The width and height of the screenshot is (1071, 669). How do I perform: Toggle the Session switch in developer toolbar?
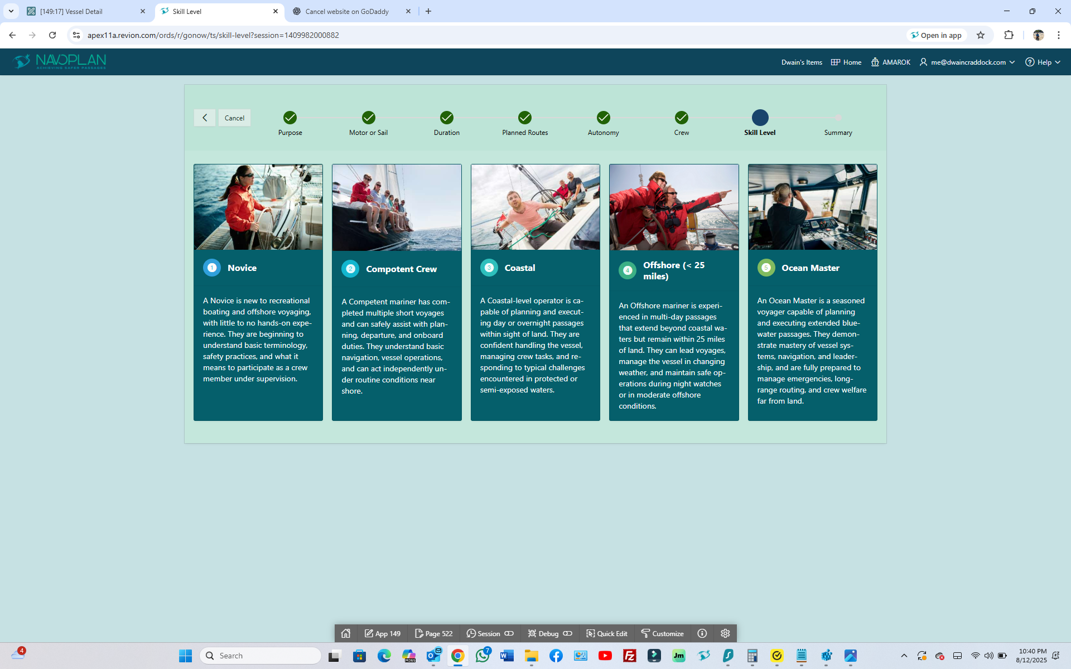509,633
